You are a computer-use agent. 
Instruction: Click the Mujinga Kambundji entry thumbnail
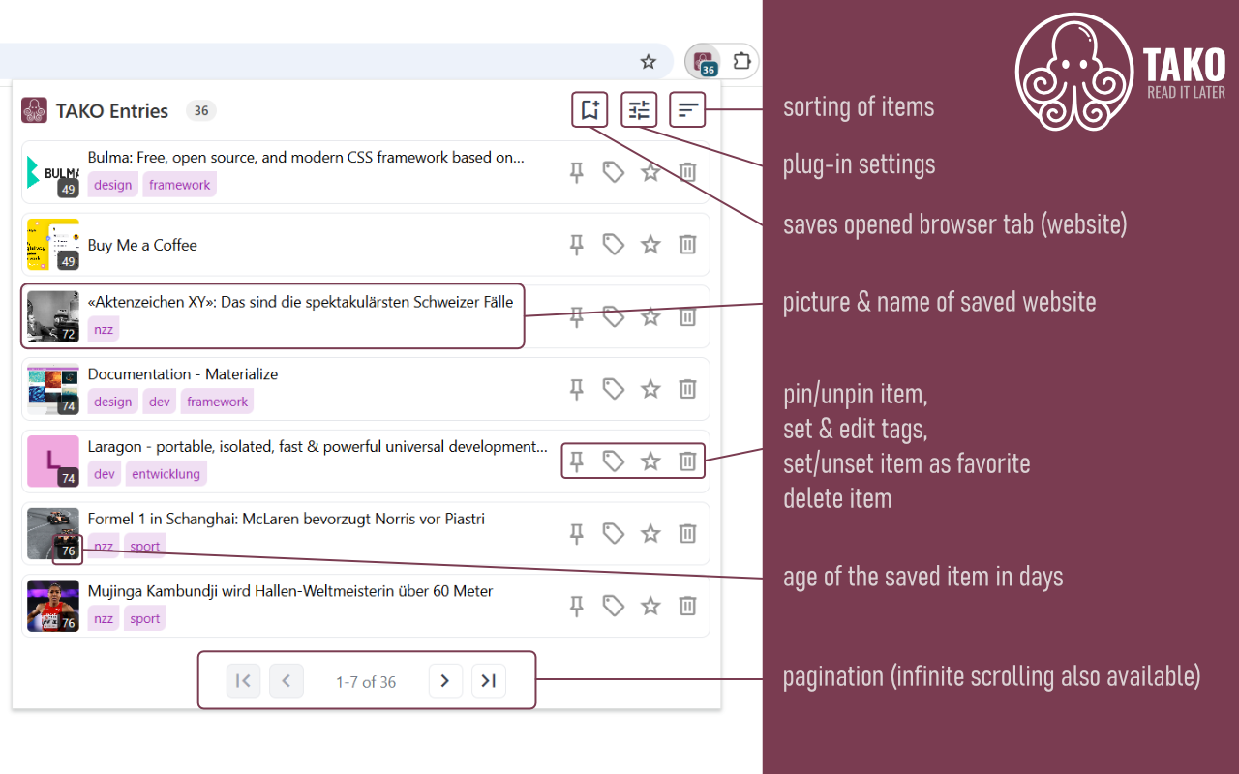(53, 606)
